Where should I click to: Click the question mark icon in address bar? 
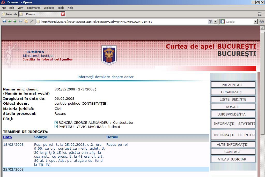(x=210, y=22)
